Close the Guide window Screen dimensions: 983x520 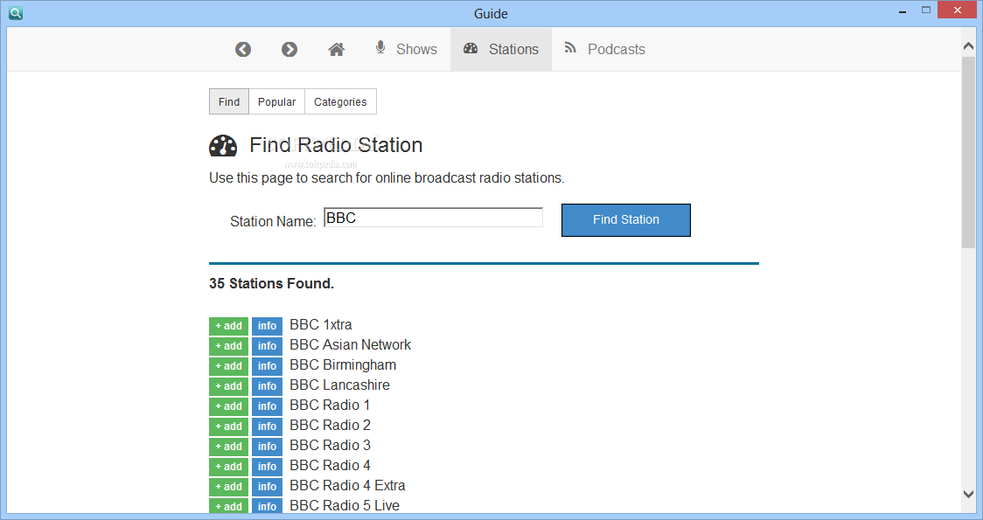(x=958, y=10)
